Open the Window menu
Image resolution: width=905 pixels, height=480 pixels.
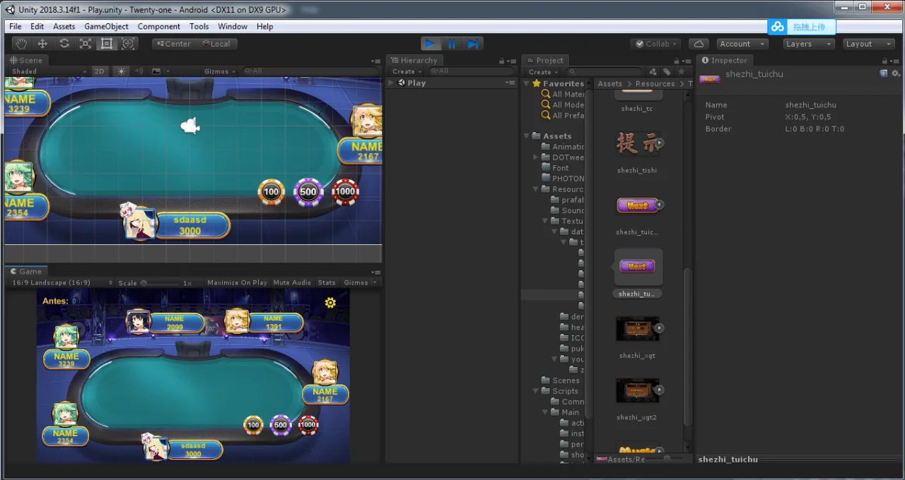pos(233,26)
